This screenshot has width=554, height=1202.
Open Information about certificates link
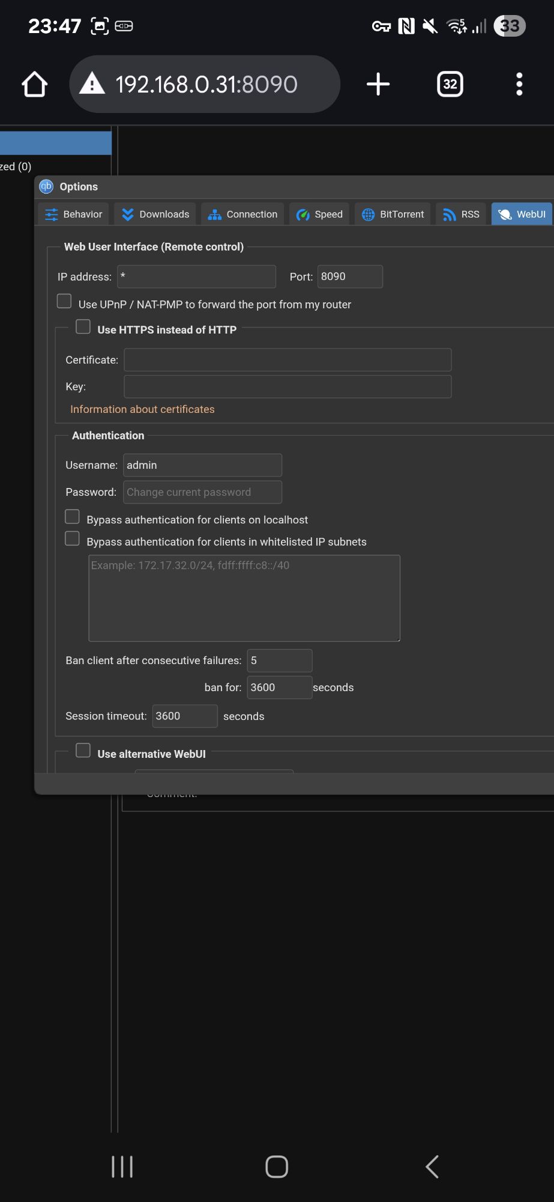[142, 409]
